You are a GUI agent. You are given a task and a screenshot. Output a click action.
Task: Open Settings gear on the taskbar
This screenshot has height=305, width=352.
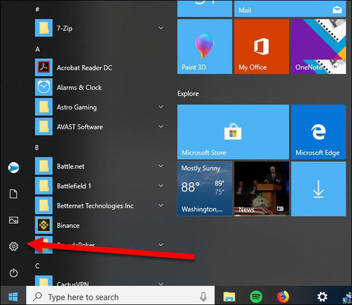click(322, 297)
